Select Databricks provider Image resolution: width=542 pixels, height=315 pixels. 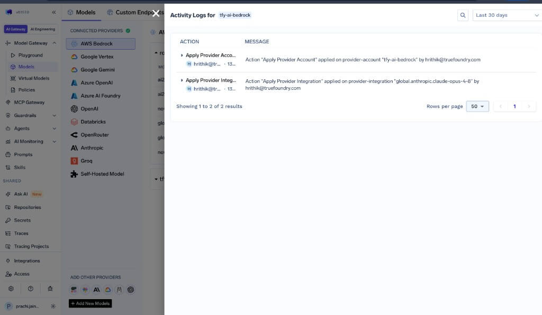tap(101, 122)
